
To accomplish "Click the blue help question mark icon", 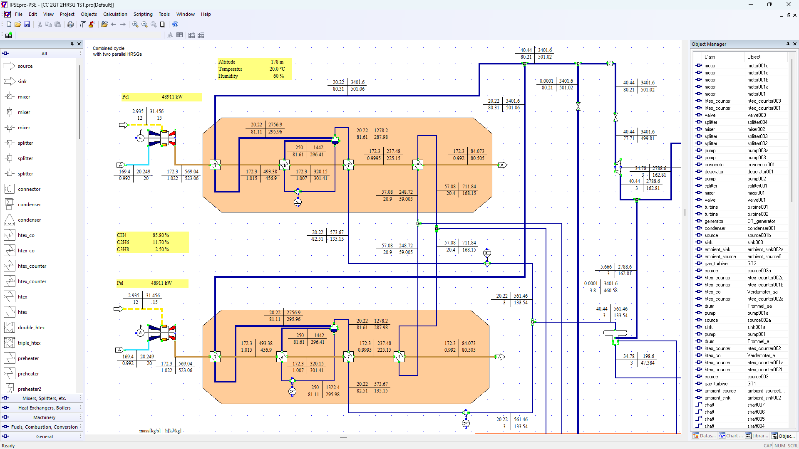I will click(175, 25).
